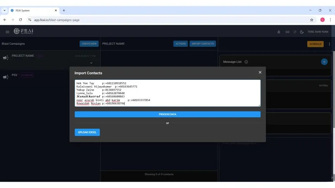The height and width of the screenshot is (188, 335).
Task: Close the Import Contacts dialog
Action: tap(260, 72)
